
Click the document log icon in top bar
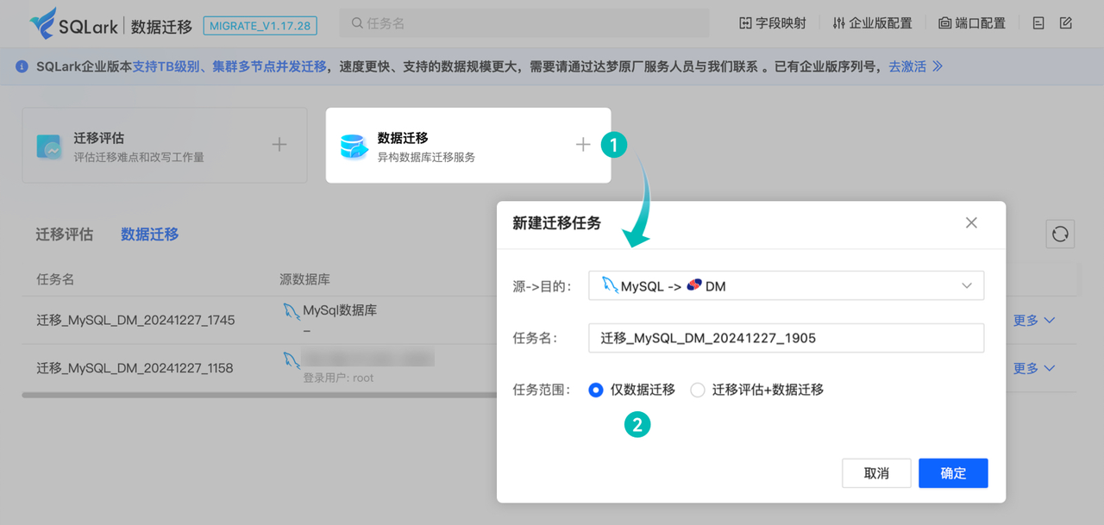point(1038,23)
